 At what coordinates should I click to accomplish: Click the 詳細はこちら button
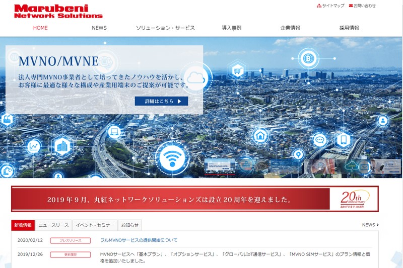161,101
